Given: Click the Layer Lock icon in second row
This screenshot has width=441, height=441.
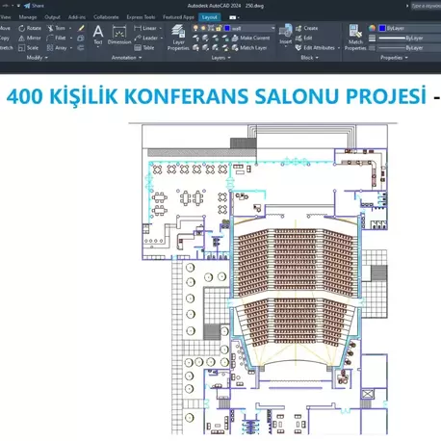Looking at the screenshot, I should [225, 39].
